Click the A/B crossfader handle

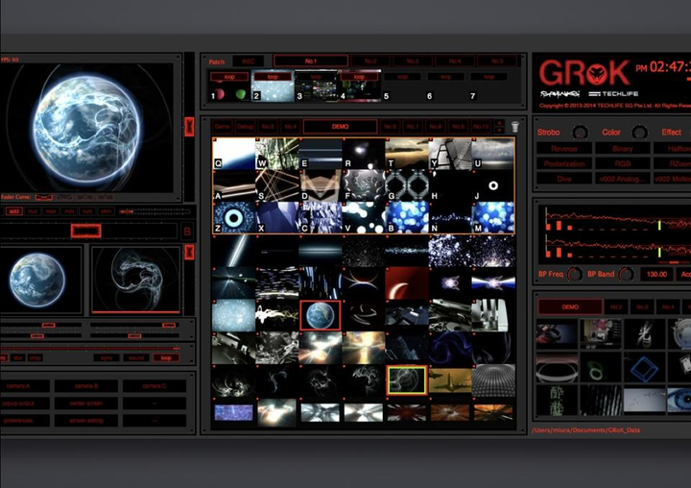click(x=86, y=231)
